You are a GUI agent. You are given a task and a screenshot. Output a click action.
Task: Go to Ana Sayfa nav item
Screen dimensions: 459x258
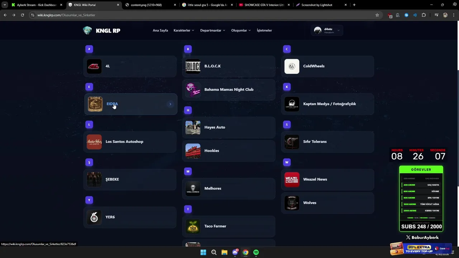click(160, 30)
